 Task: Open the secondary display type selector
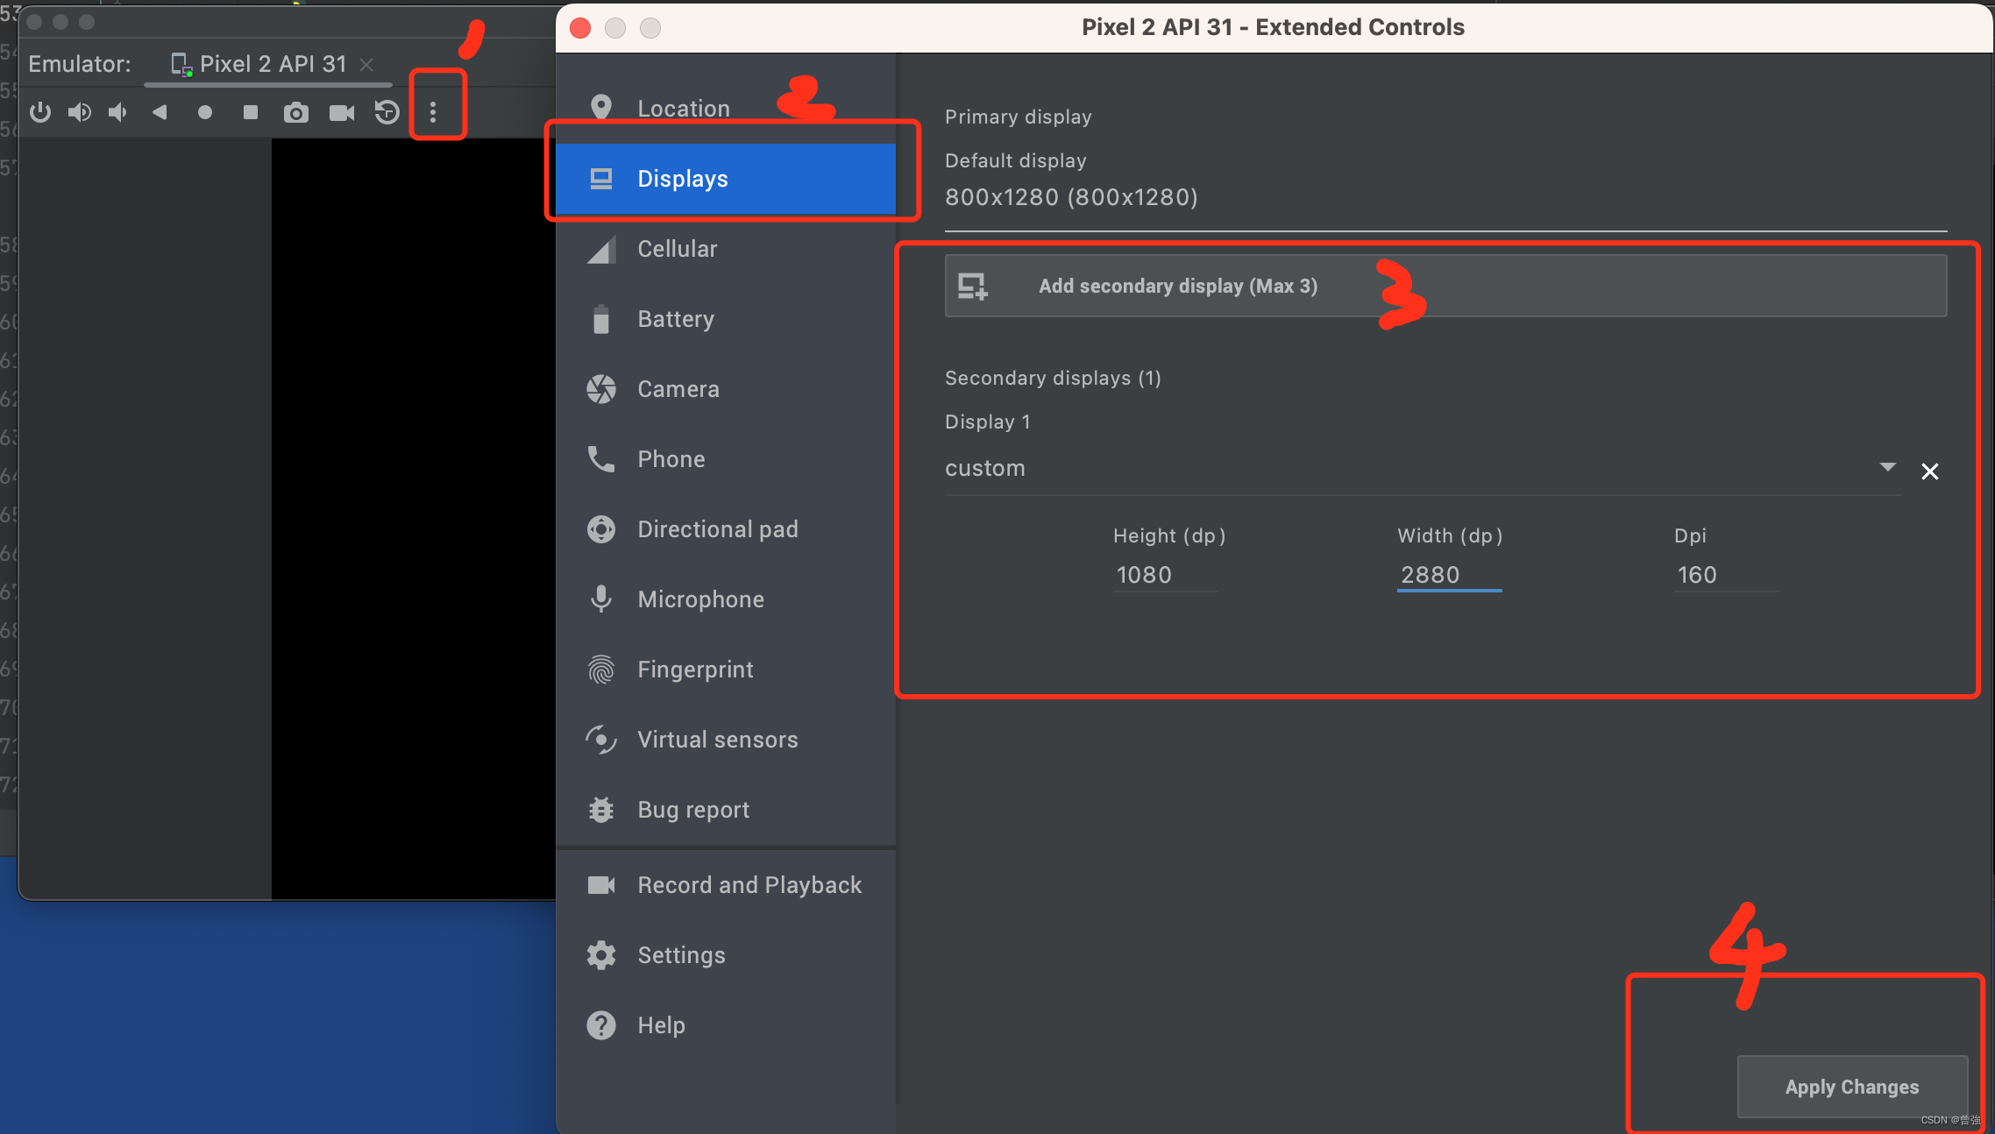(x=1888, y=470)
